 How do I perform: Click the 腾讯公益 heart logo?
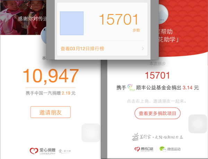137,149
